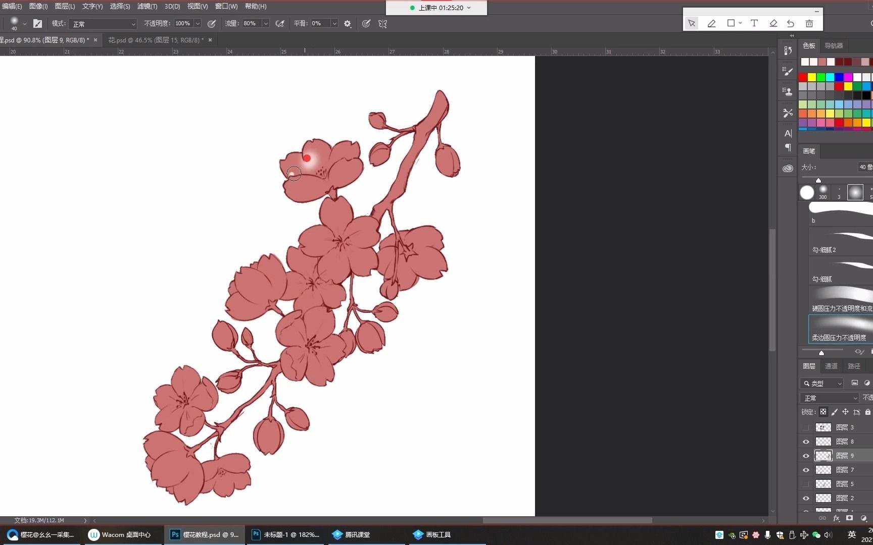This screenshot has width=873, height=545.
Task: Open 平滑 smoothing slider dropdown
Action: click(334, 24)
